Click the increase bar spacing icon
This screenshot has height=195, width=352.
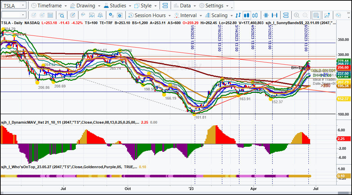pyautogui.click(x=275, y=15)
